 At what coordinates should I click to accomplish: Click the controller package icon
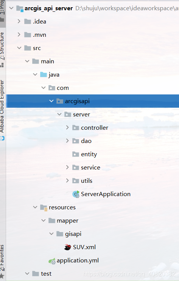[76, 127]
